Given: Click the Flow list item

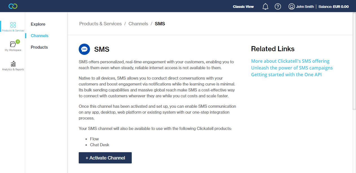Looking at the screenshot, I should (x=95, y=139).
